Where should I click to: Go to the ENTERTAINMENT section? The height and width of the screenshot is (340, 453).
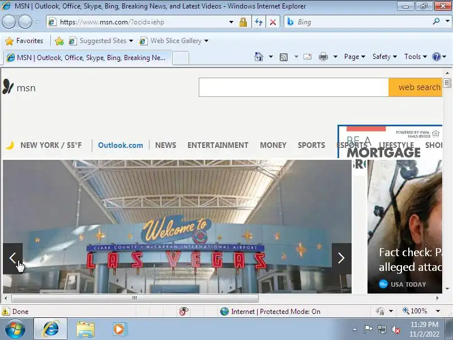tap(218, 145)
